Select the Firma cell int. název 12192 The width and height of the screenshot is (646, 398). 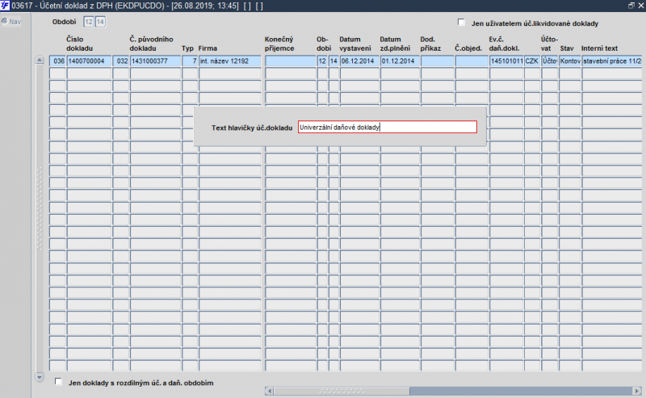coord(230,61)
